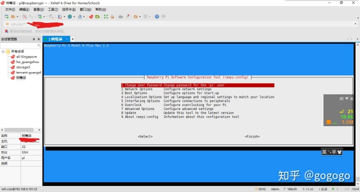
Task: Collapse the 所有会话 tree node
Action: (3, 51)
